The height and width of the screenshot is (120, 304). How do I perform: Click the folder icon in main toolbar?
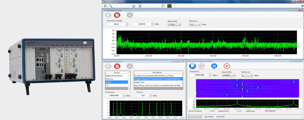pyautogui.click(x=105, y=6)
